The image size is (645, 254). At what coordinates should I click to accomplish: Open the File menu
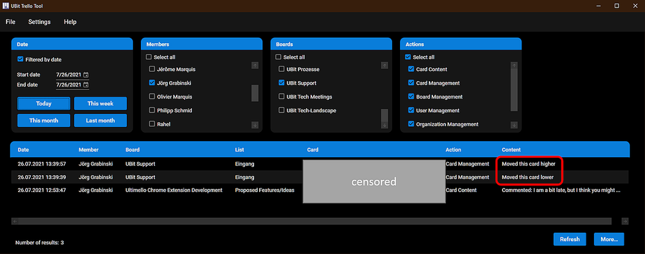10,22
